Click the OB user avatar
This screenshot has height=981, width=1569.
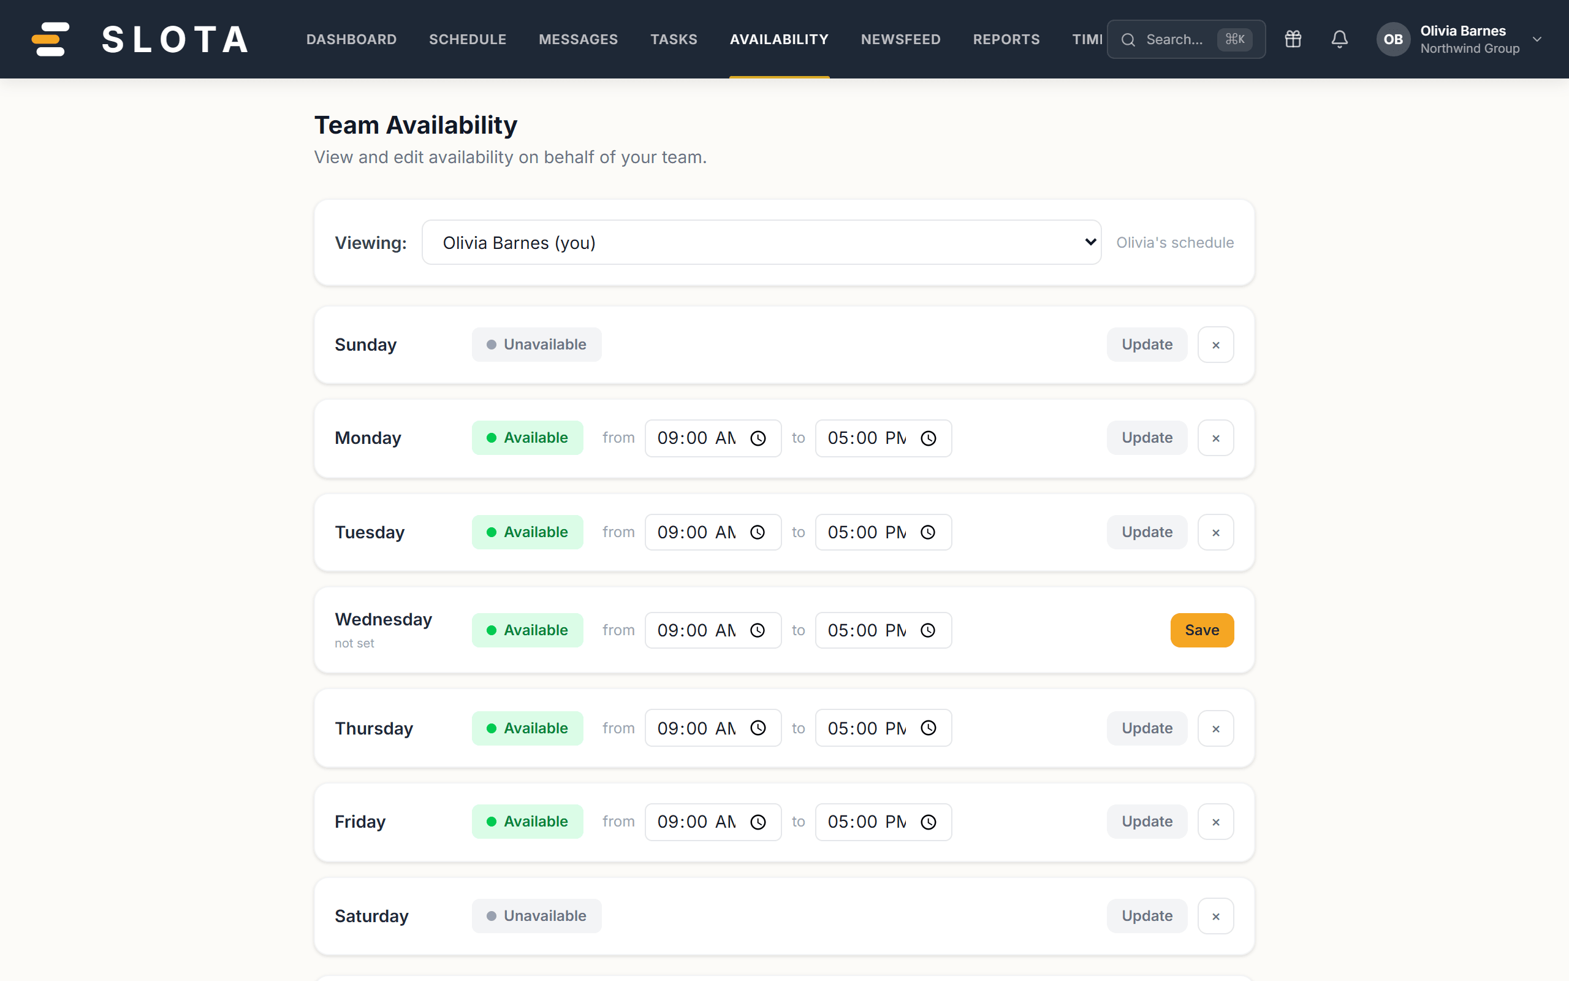click(x=1393, y=39)
